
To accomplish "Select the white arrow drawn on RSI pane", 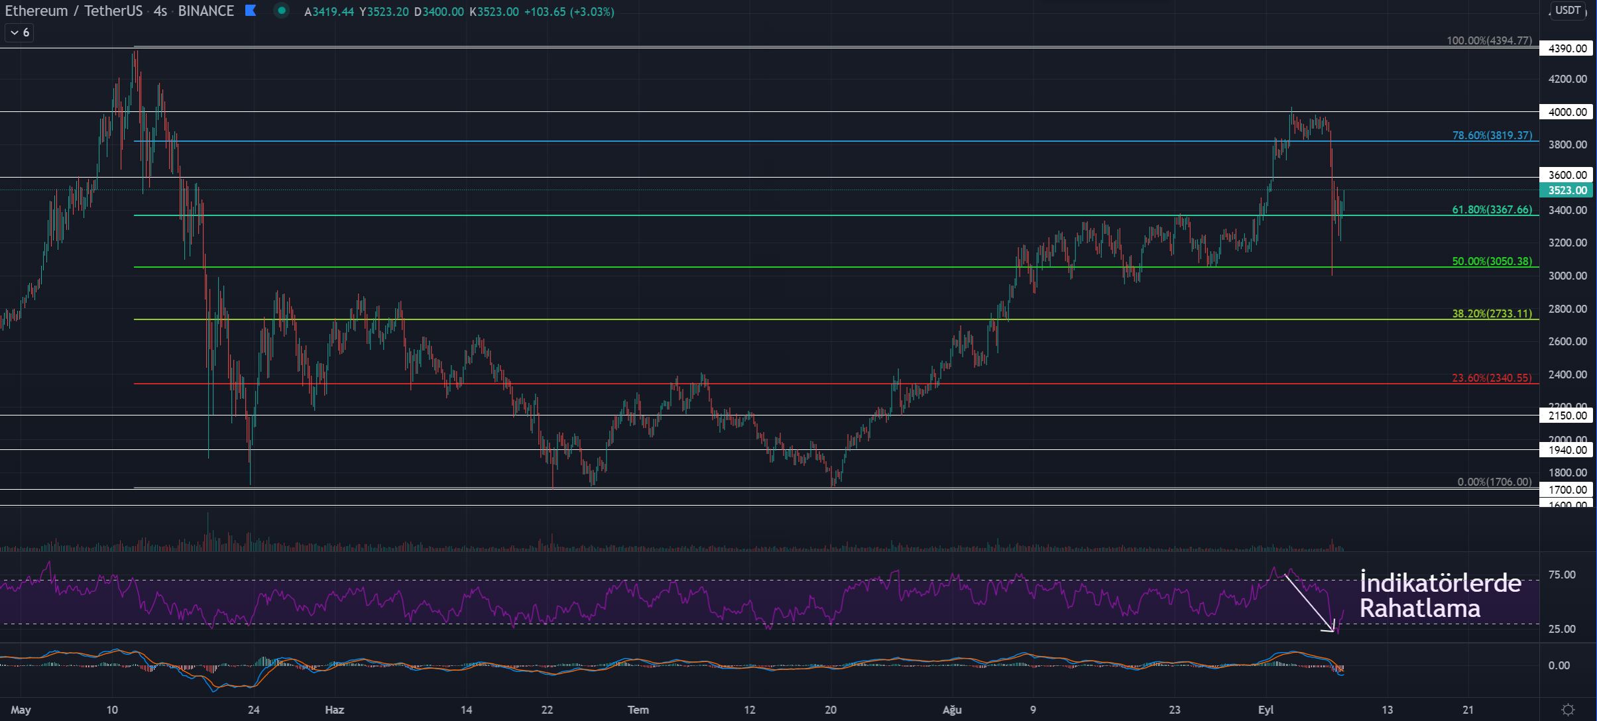I will [x=1309, y=602].
